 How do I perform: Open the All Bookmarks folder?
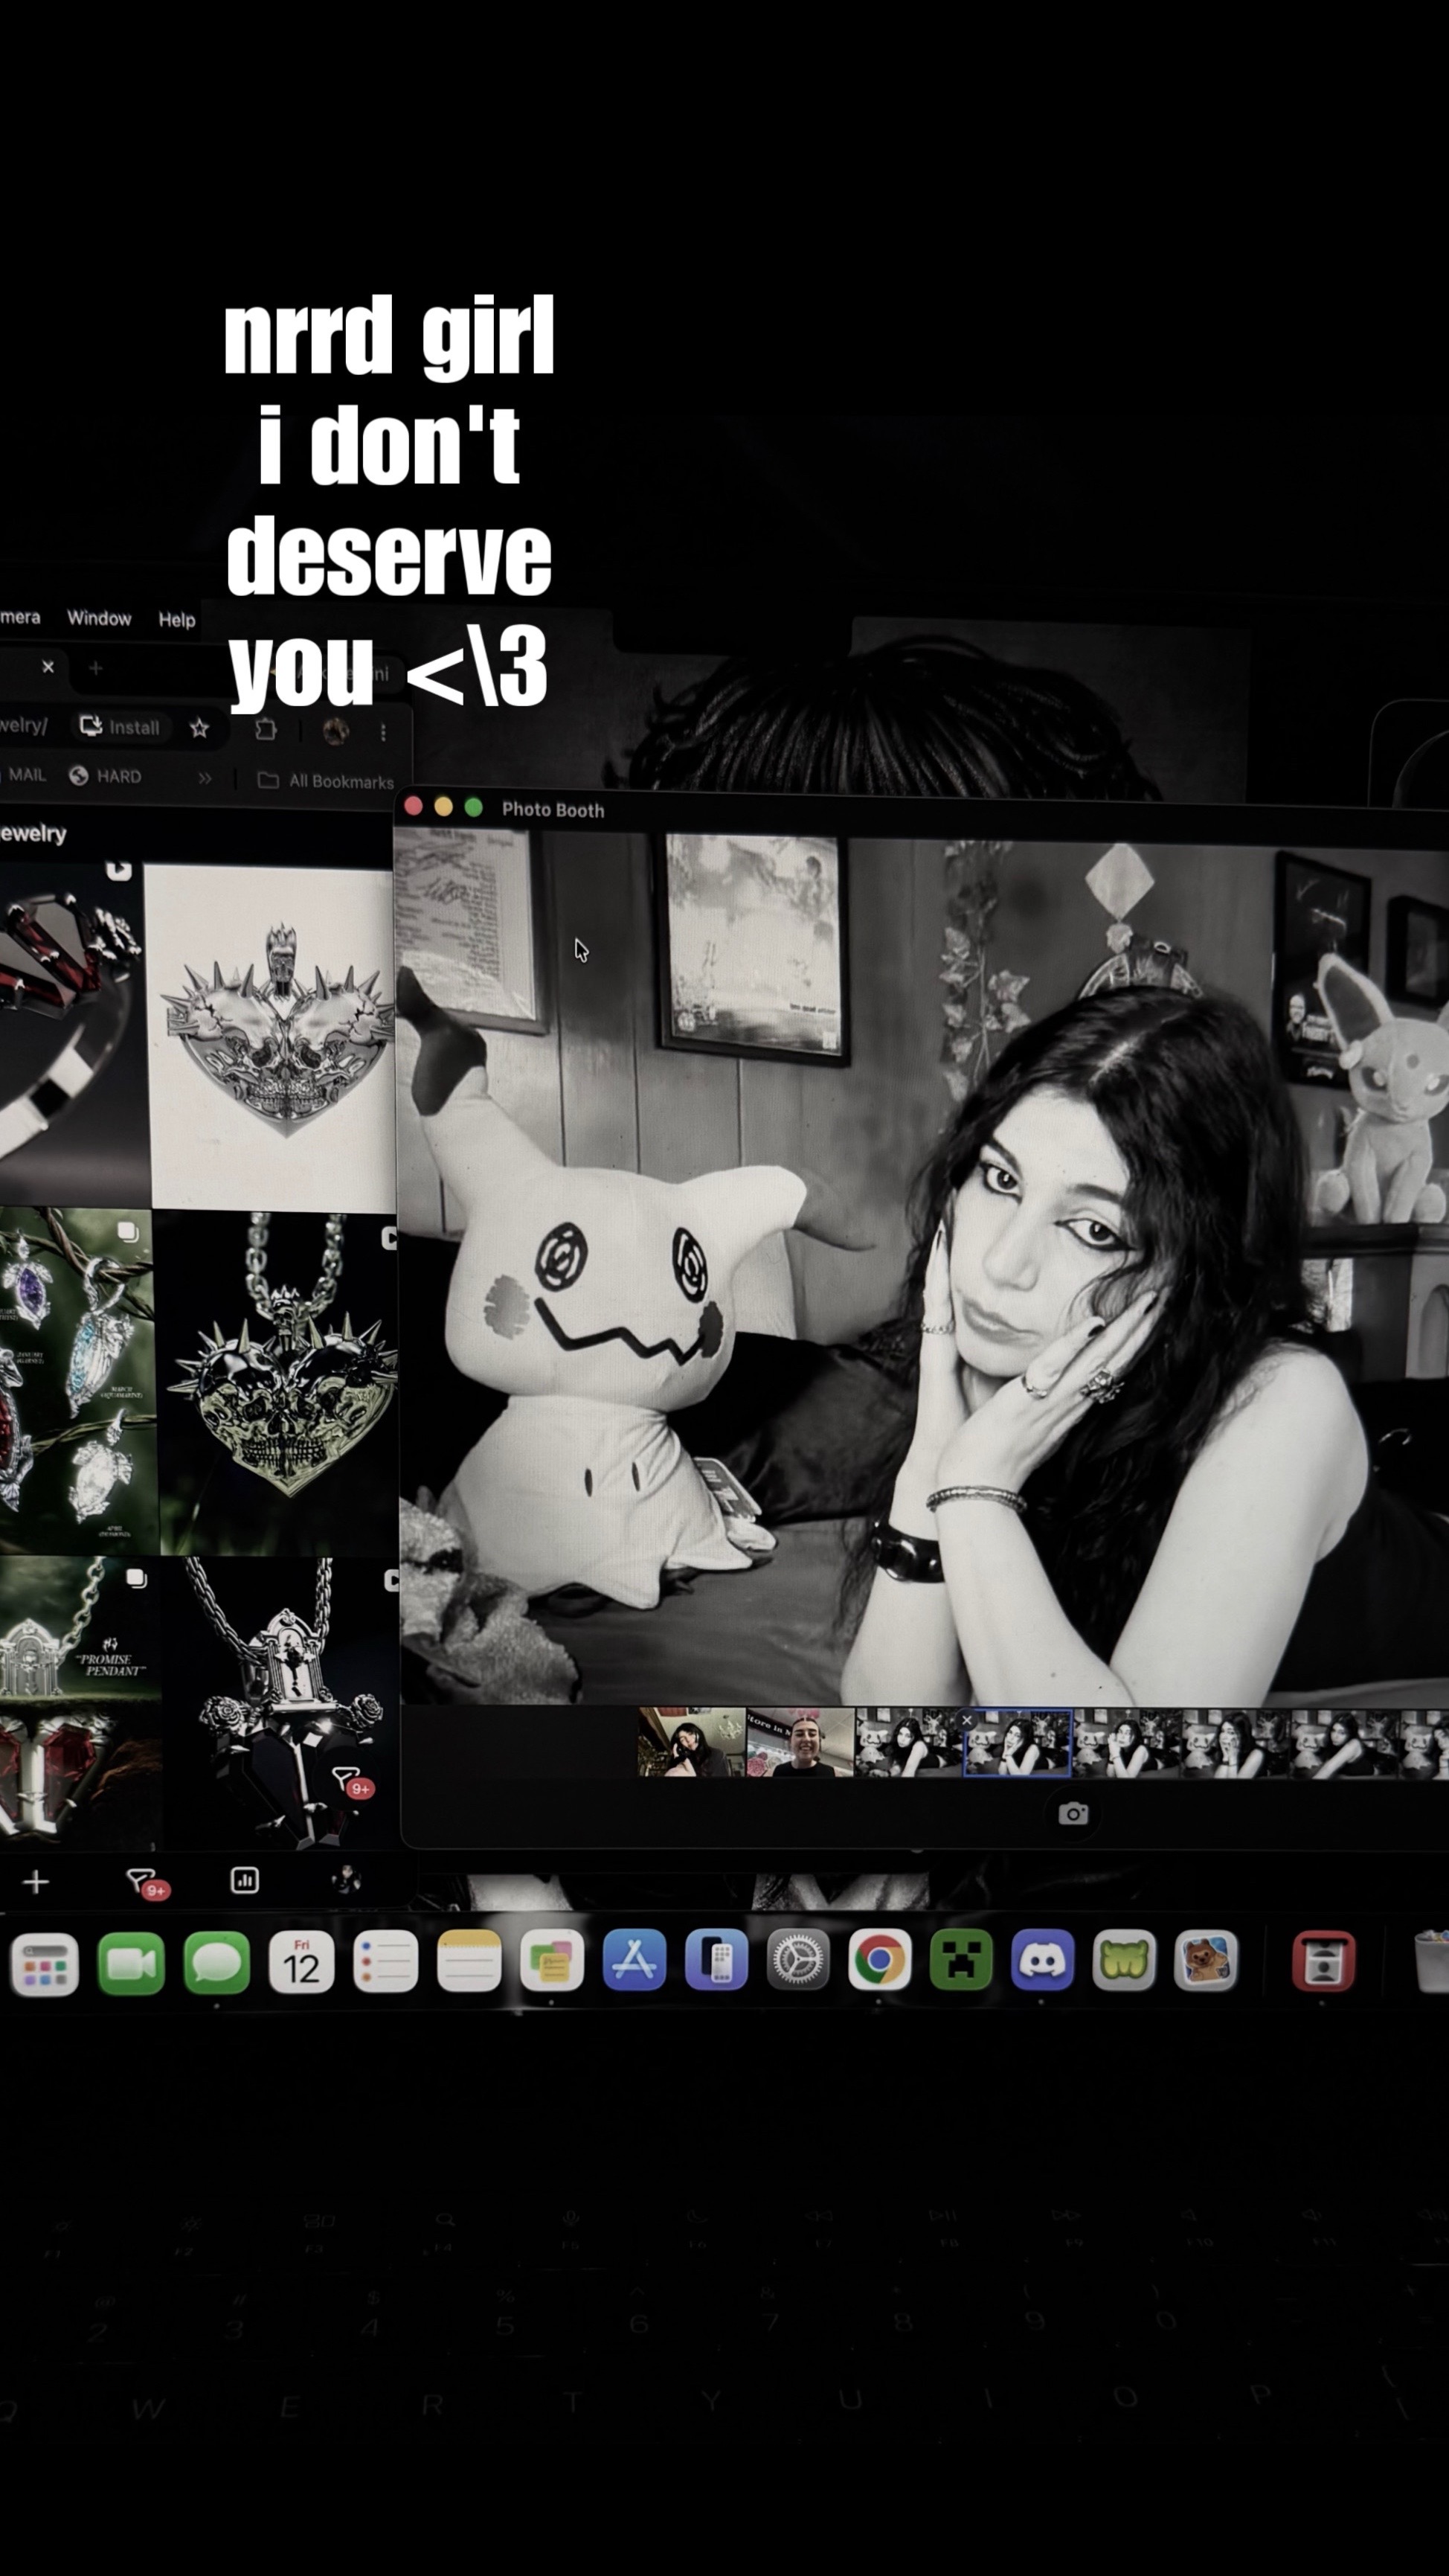point(326,781)
